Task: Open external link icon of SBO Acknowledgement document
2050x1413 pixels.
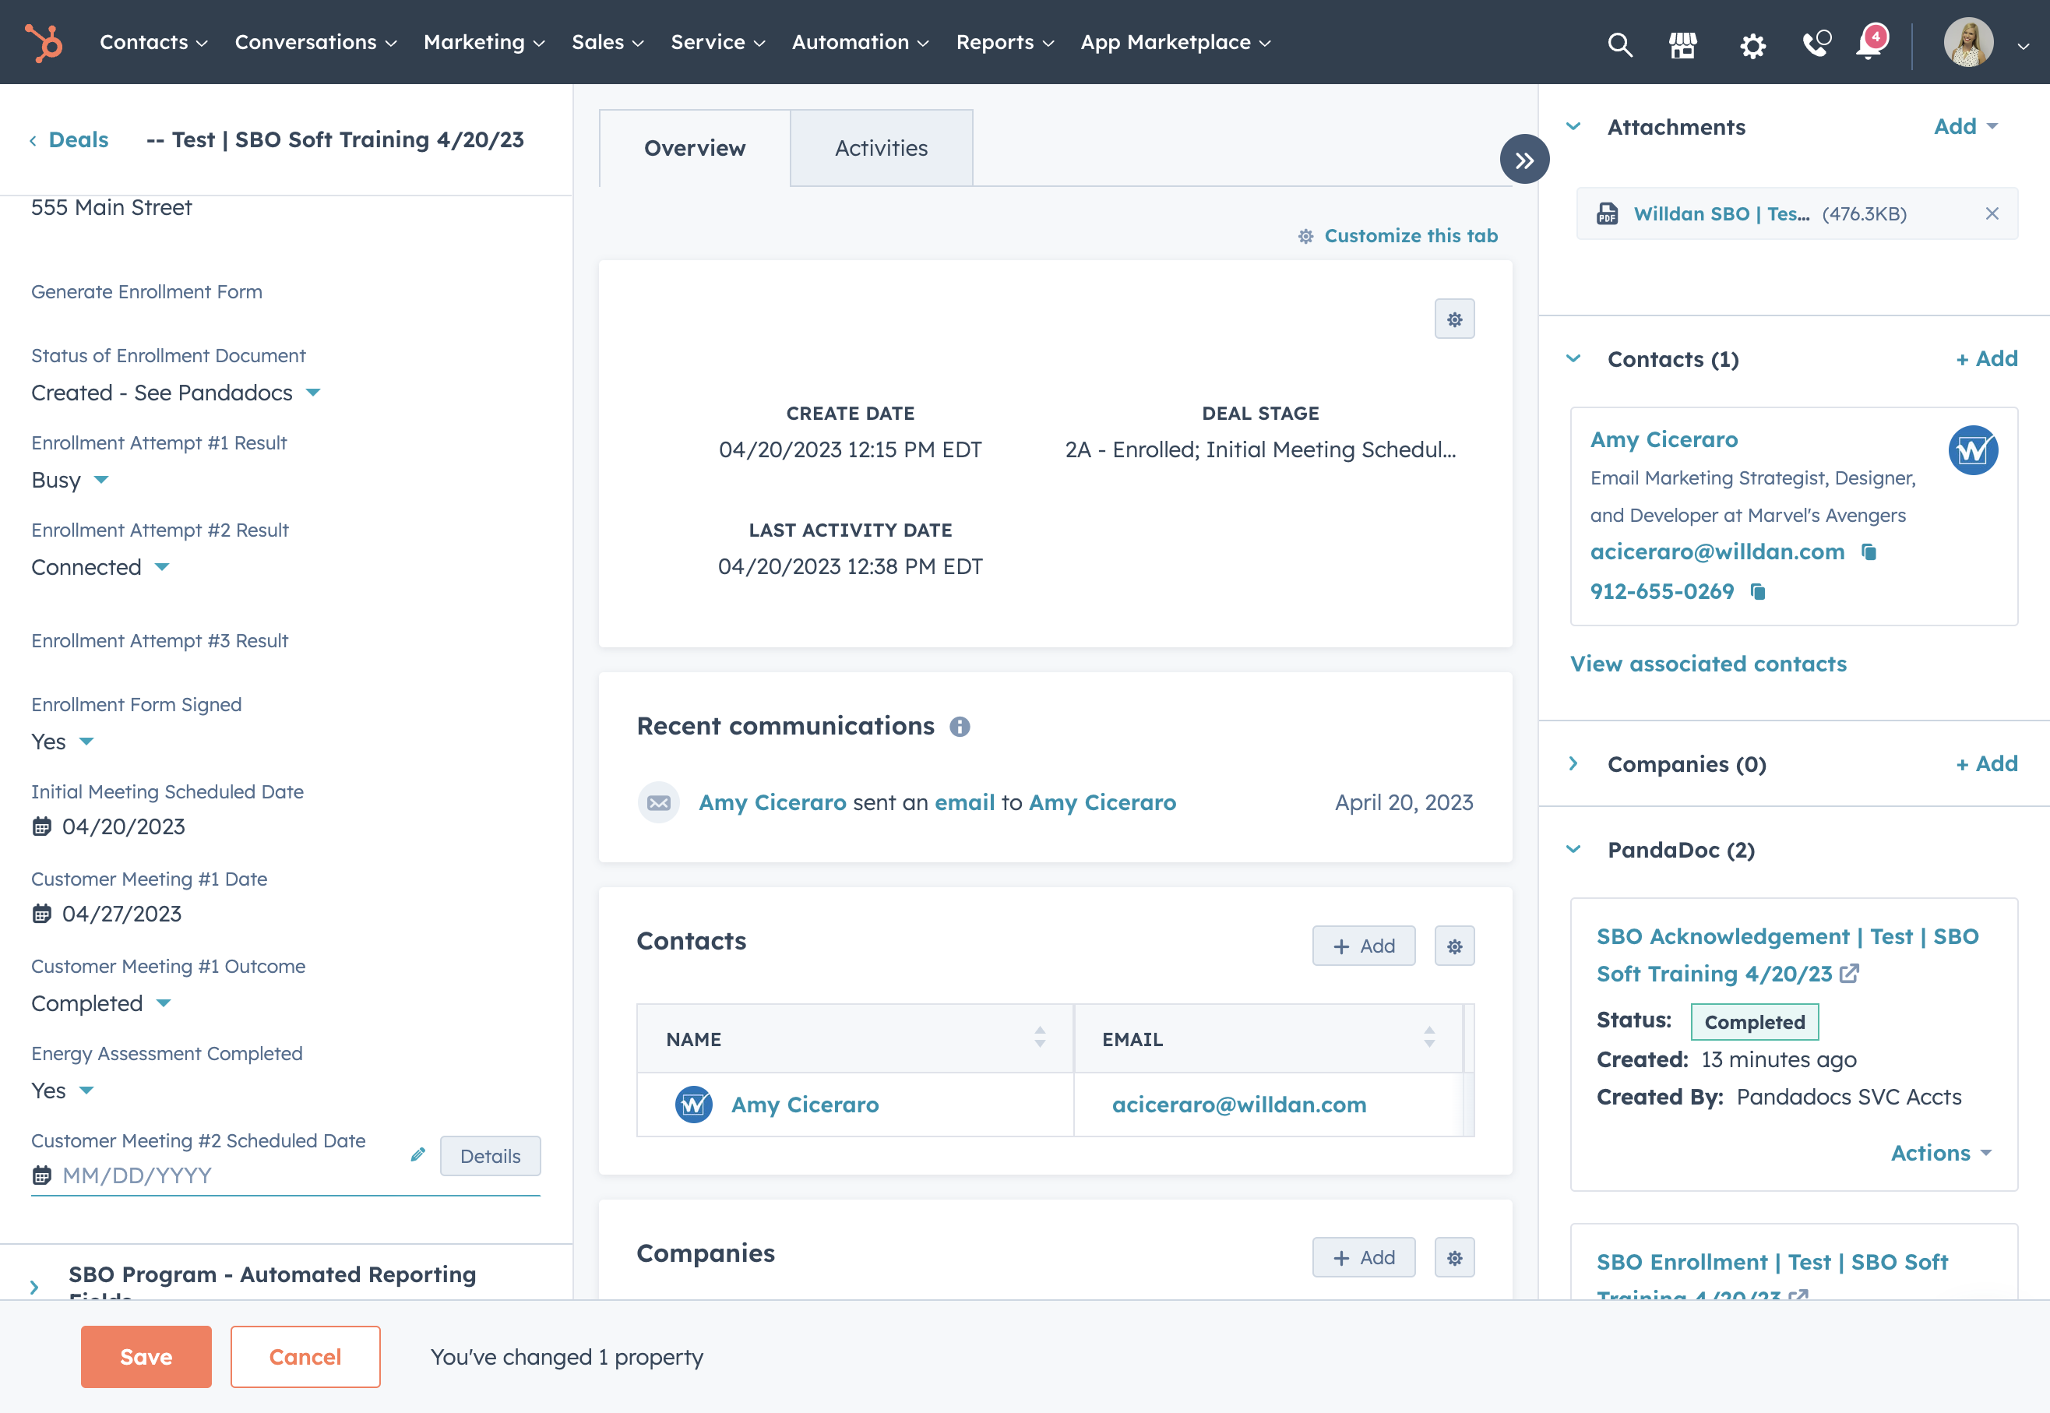Action: click(x=1849, y=974)
